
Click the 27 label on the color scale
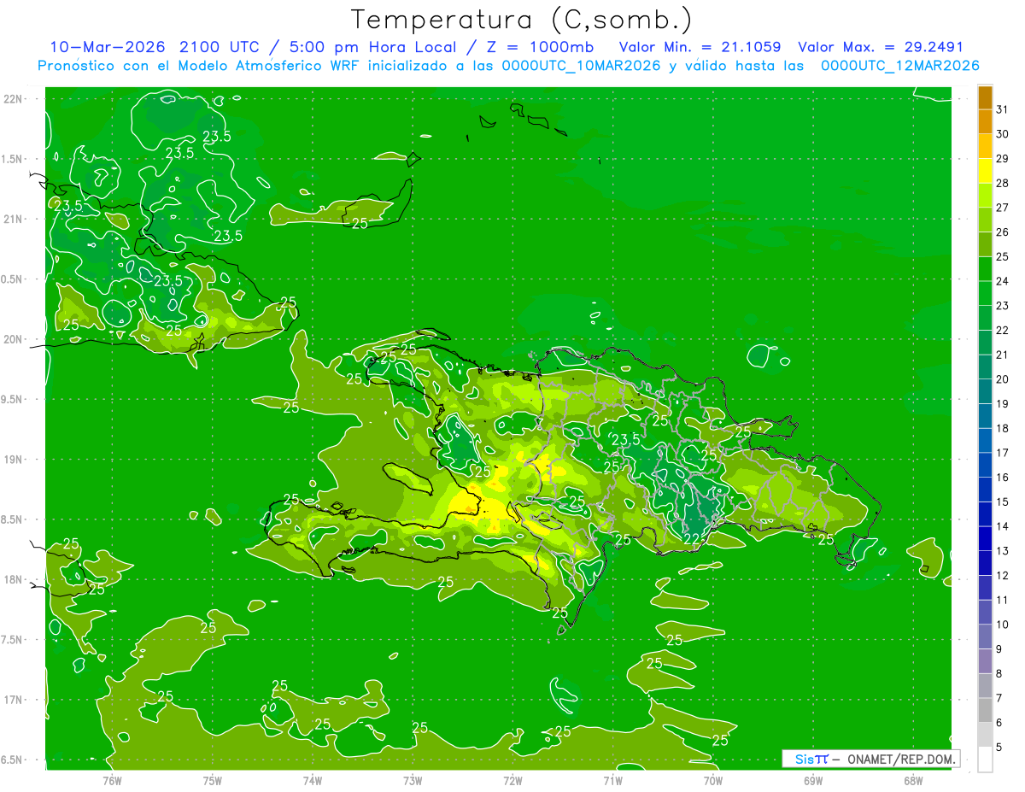[x=1003, y=208]
